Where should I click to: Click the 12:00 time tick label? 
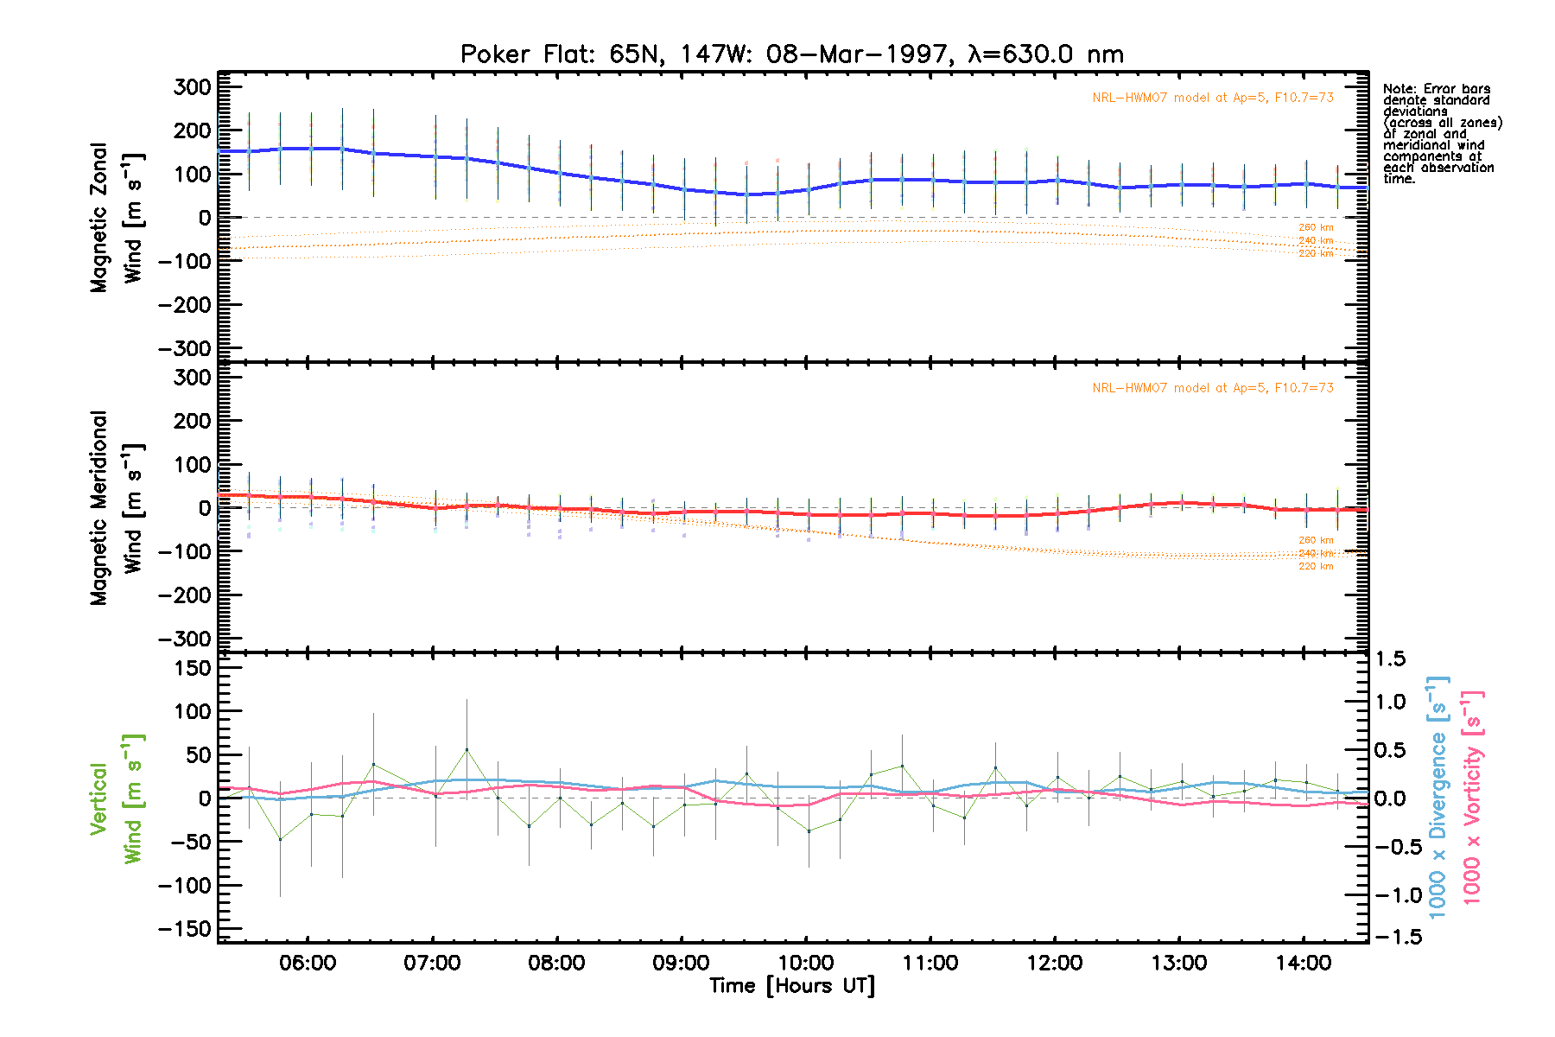coord(1054,964)
